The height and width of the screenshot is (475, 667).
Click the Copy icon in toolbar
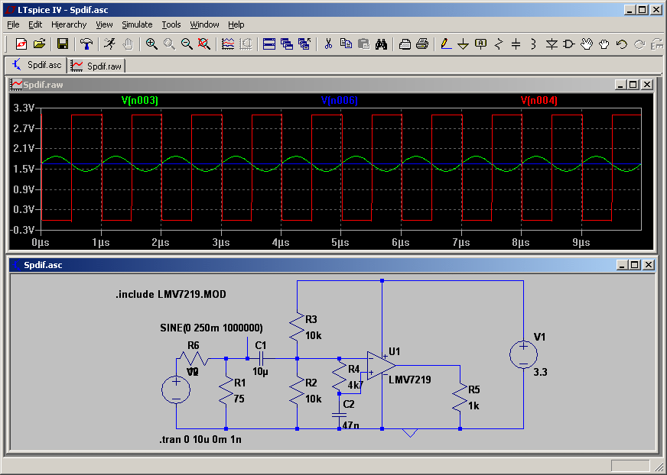[x=346, y=44]
